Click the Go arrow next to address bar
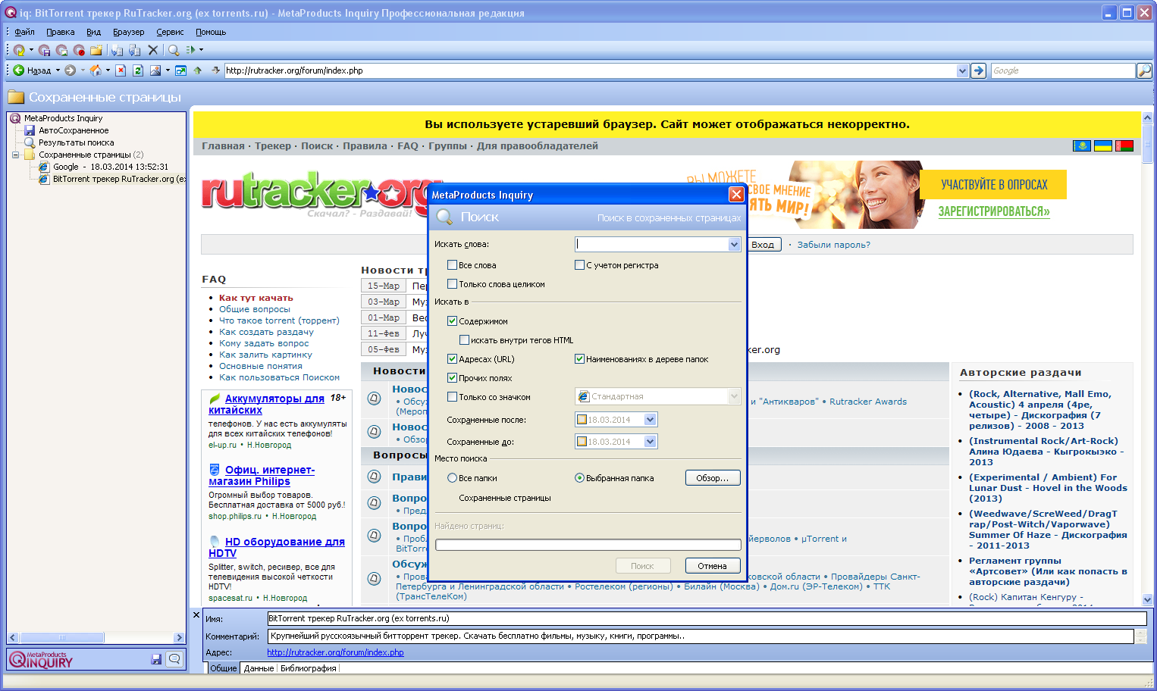The width and height of the screenshot is (1157, 691). (979, 70)
